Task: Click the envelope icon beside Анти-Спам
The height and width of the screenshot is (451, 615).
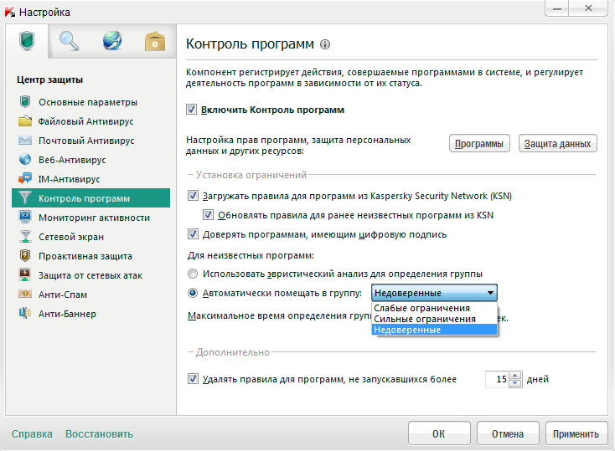Action: [25, 294]
